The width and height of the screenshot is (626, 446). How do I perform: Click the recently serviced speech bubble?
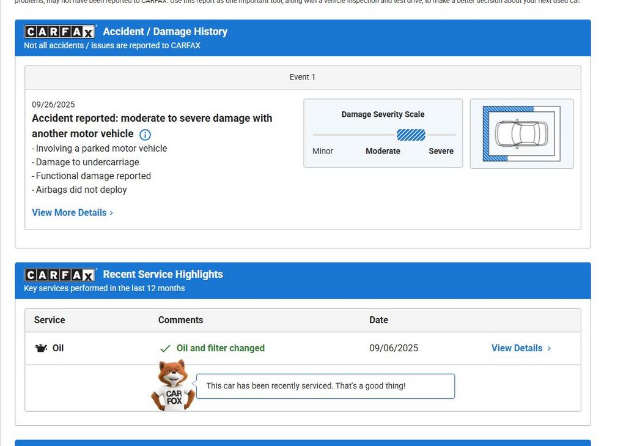click(325, 386)
